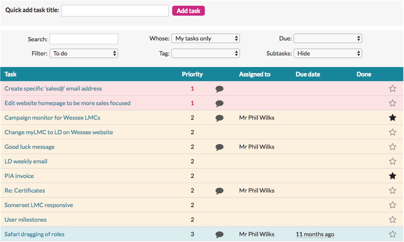View comments on 'Good luck message' task
Screen dimensions: 404x242
click(x=219, y=147)
